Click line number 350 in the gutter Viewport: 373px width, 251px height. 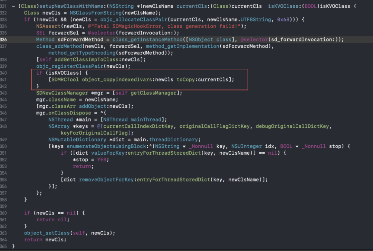tap(3, 146)
